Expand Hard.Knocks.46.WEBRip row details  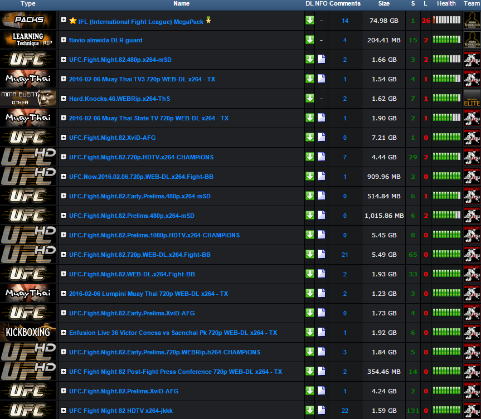point(64,99)
